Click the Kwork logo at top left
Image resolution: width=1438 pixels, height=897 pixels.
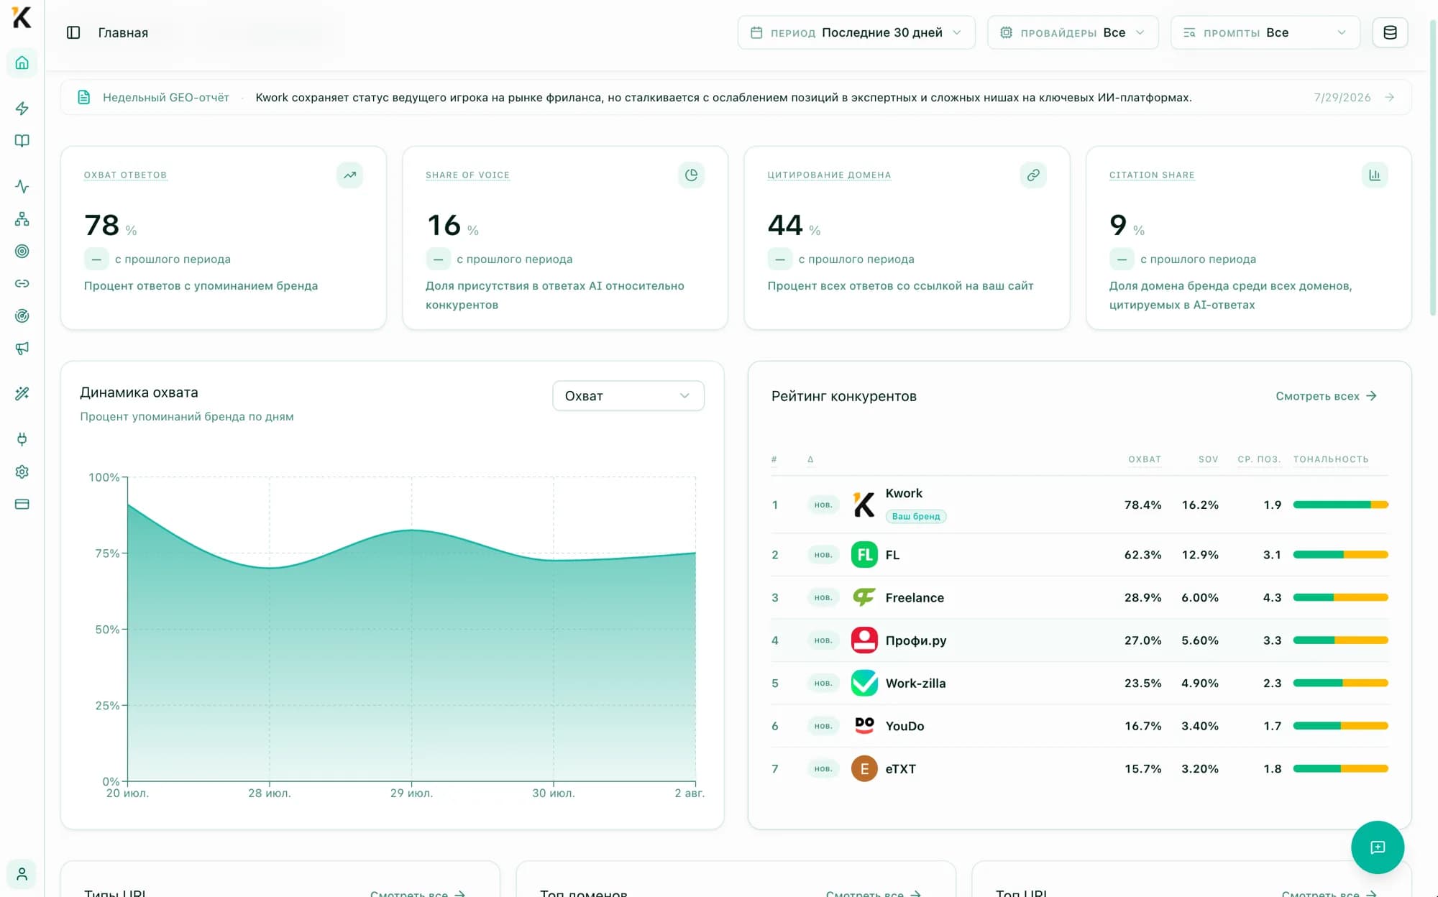(x=22, y=17)
